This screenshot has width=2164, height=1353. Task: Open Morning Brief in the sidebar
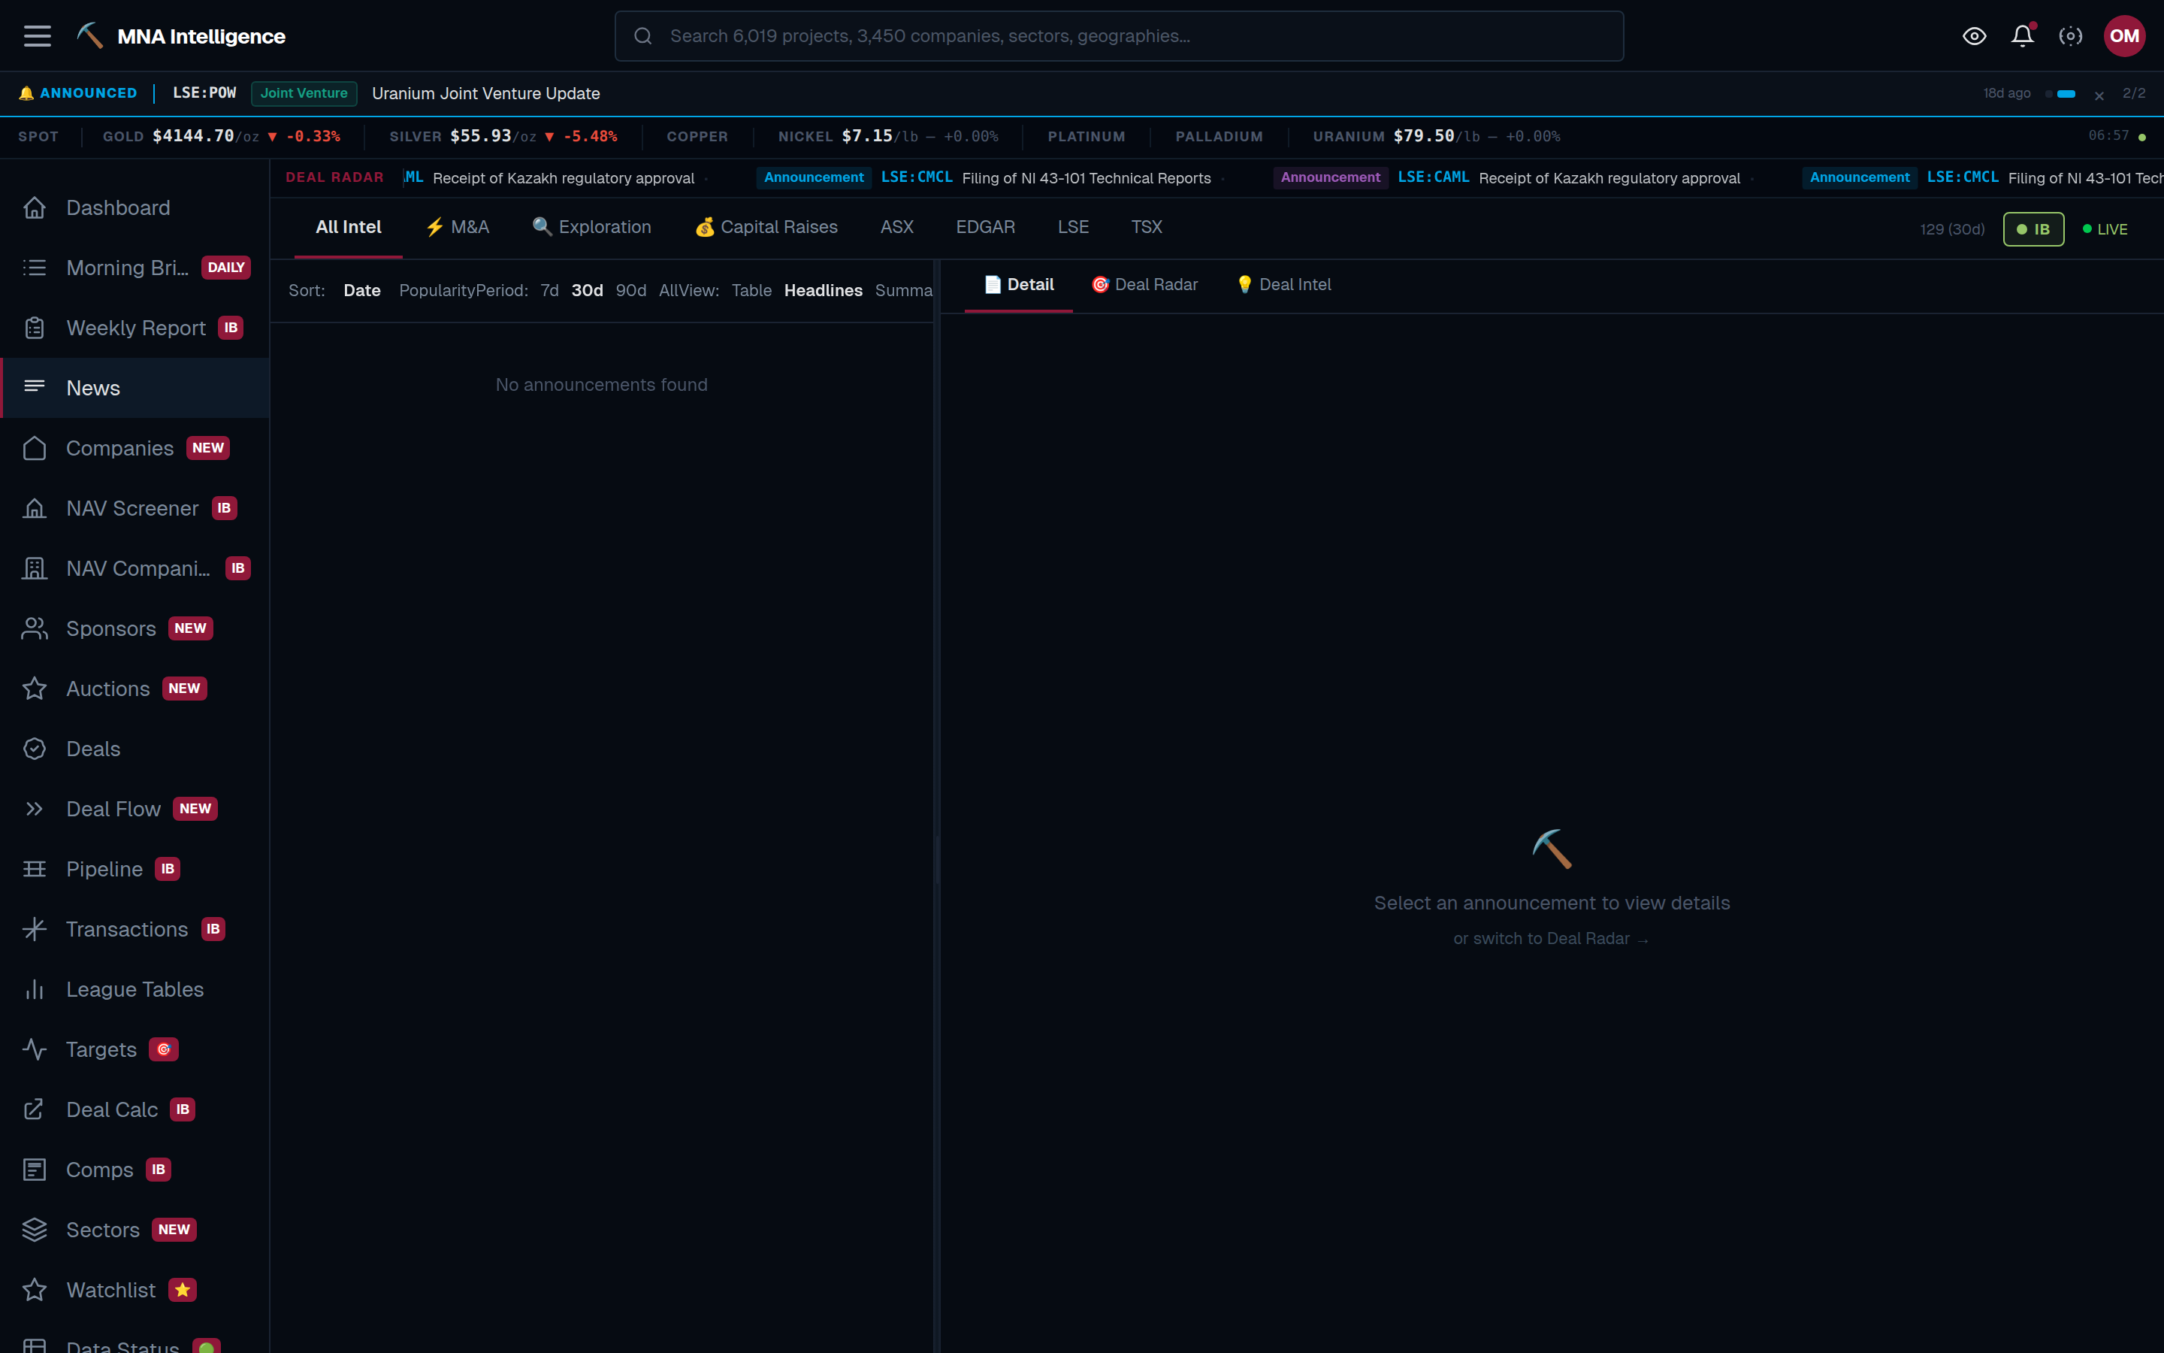coord(135,268)
